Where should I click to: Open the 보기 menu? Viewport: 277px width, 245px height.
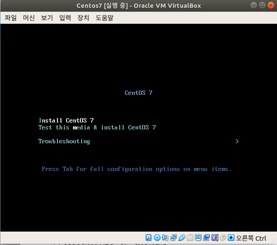point(47,18)
